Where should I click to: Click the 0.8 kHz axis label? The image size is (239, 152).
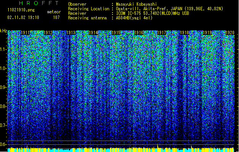point(3,106)
